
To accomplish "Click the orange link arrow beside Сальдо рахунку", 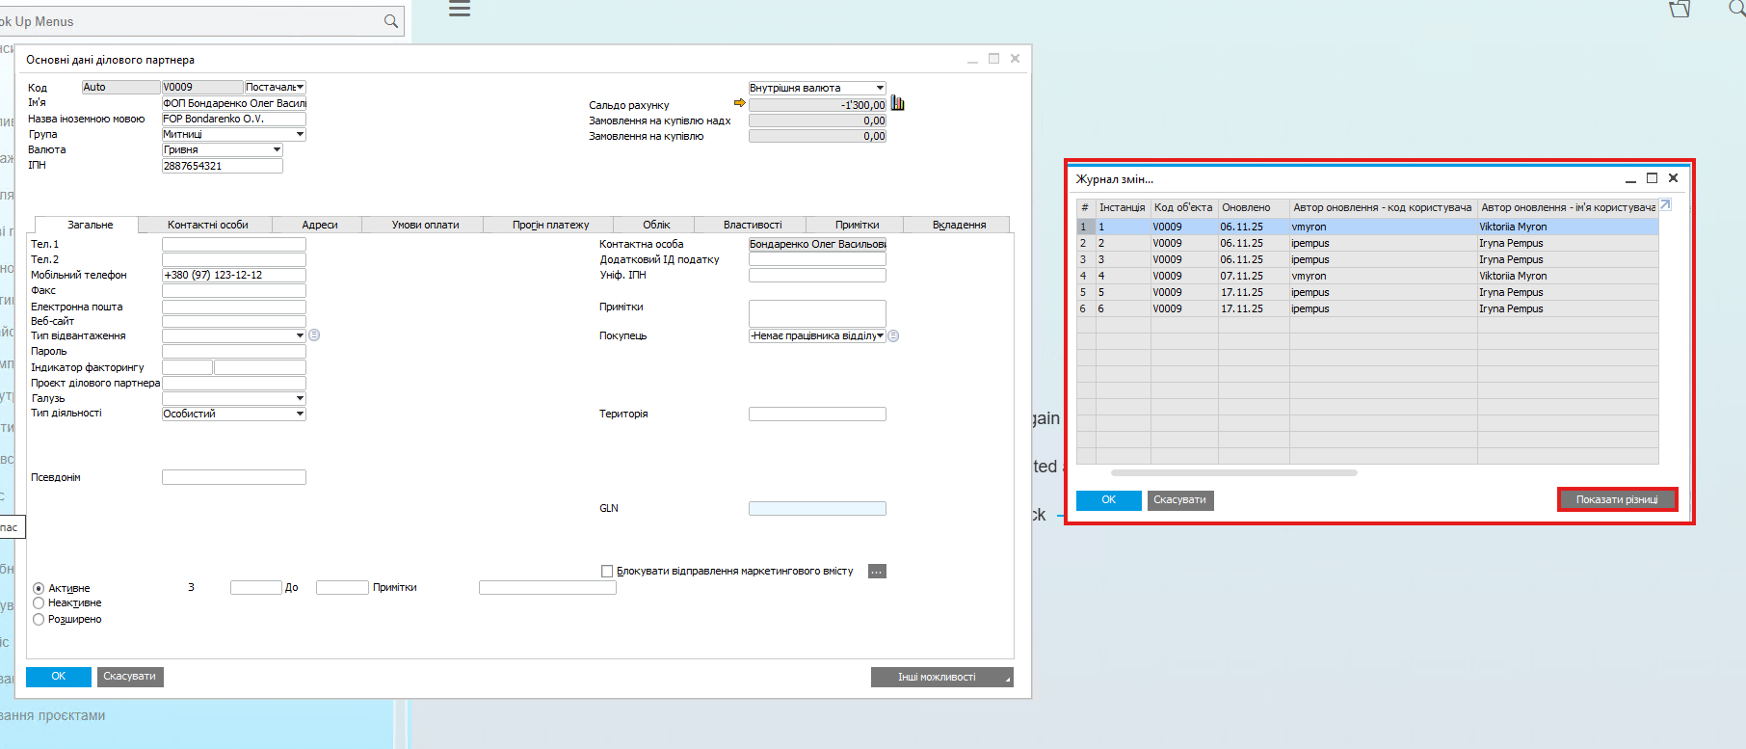I will [739, 103].
